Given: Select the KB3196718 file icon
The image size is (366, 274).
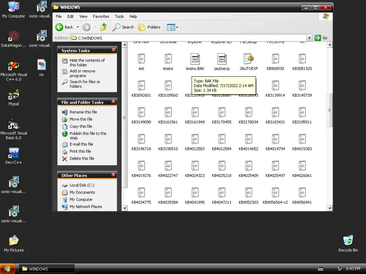Looking at the screenshot, I should coord(141,139).
